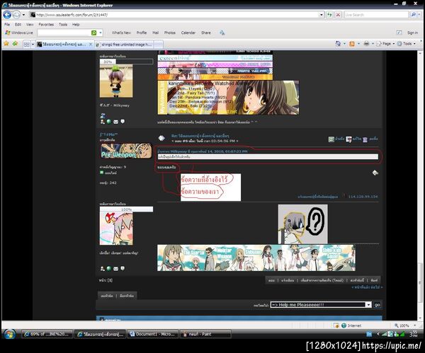Open the Help menu
Image resolution: width=425 pixels, height=353 pixels.
click(76, 24)
